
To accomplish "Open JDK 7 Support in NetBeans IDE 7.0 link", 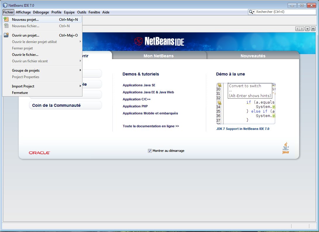I will point(243,129).
